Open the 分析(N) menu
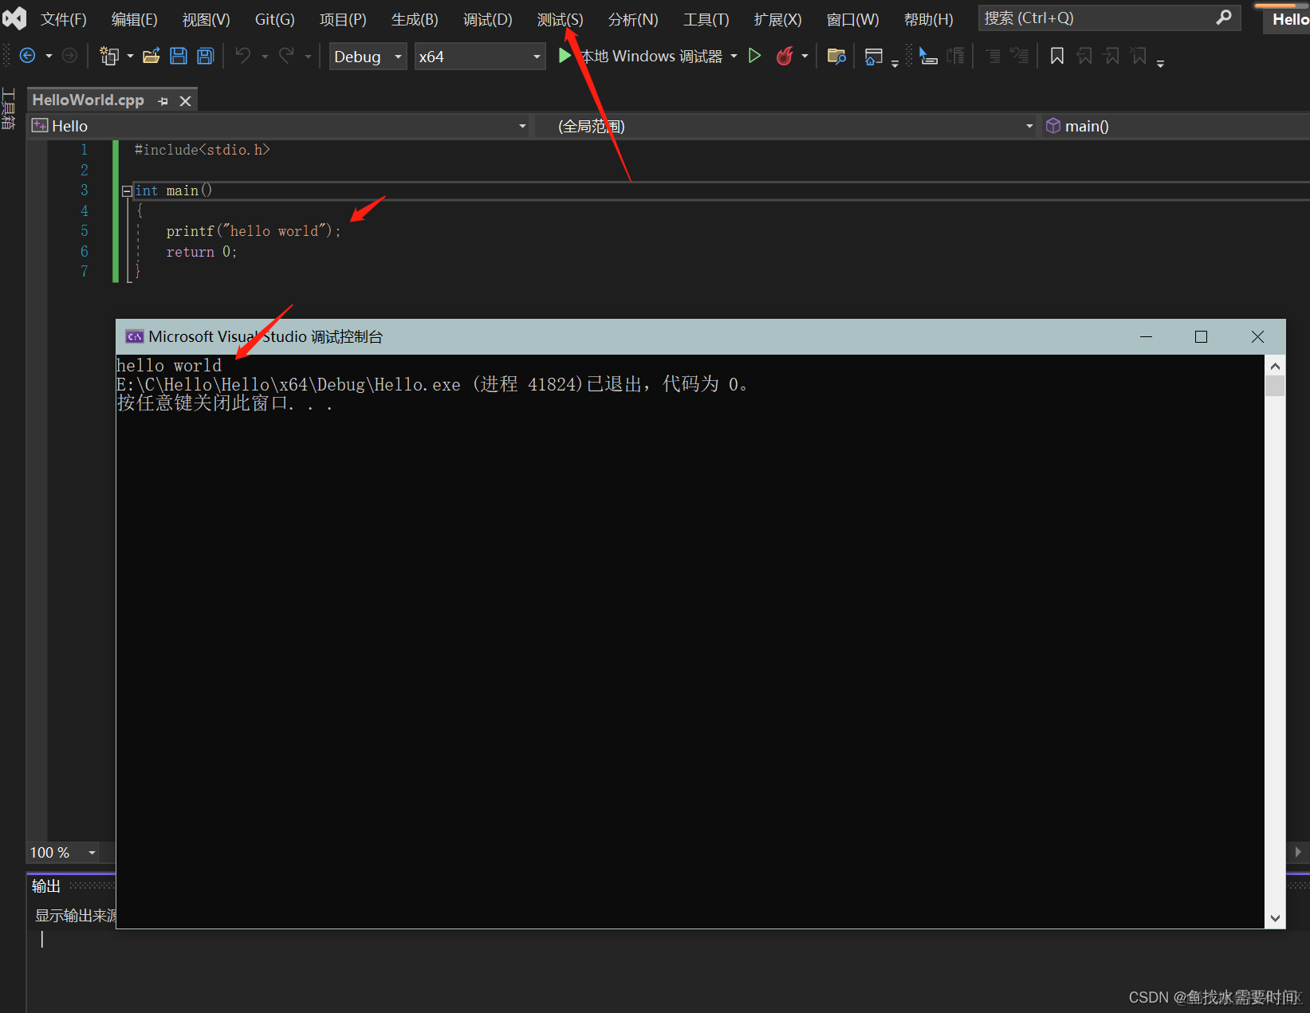 (x=633, y=19)
